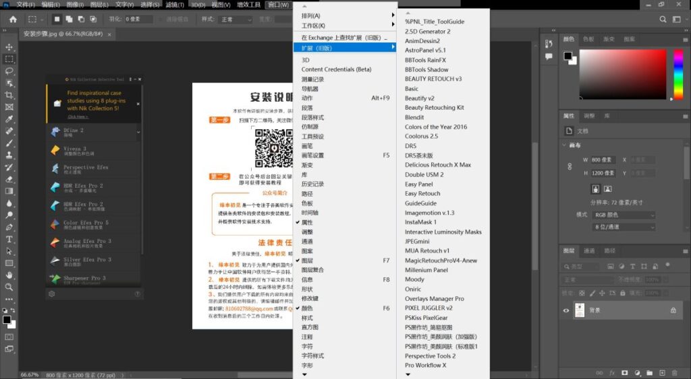Click the canvas width field 800 像素
This screenshot has height=379, width=691.
click(x=599, y=160)
